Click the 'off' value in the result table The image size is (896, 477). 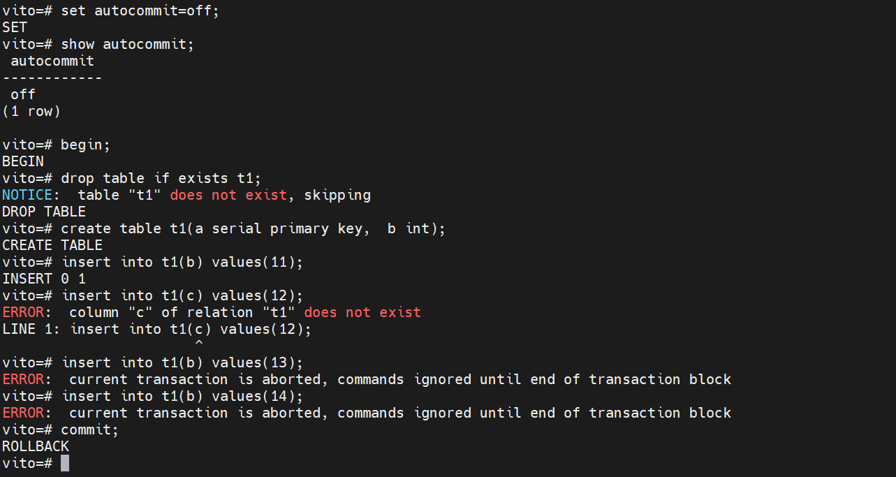[x=23, y=94]
